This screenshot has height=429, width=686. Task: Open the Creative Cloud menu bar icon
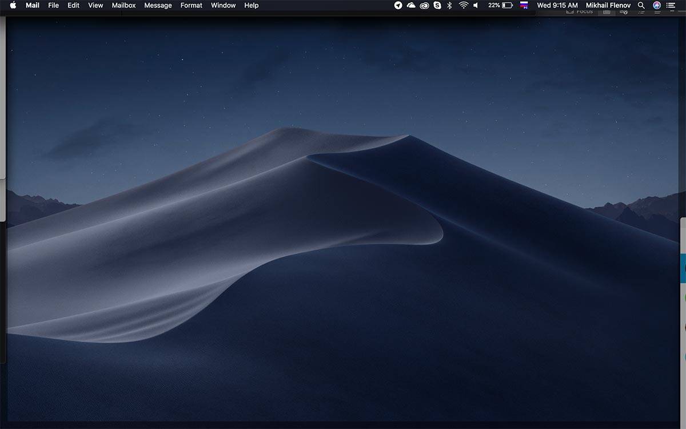pos(424,5)
